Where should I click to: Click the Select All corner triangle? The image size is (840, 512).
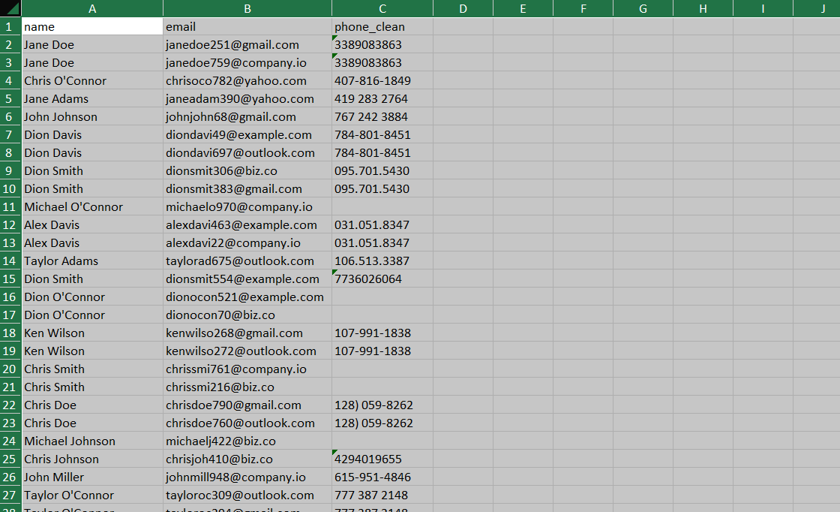10,8
